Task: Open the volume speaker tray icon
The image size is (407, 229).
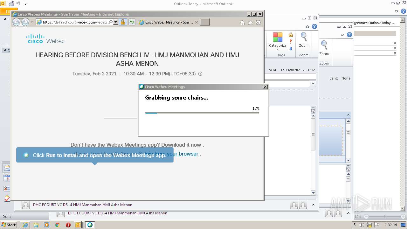Action: click(362, 225)
